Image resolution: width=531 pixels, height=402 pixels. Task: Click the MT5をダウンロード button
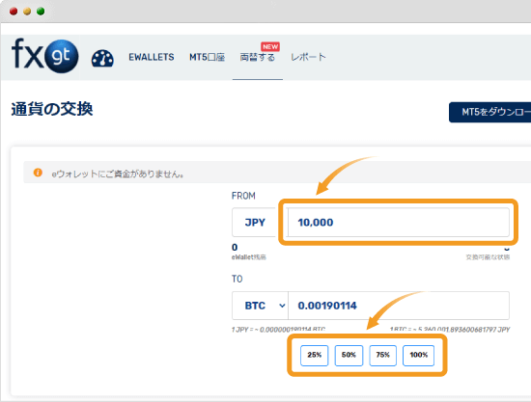[x=489, y=112]
